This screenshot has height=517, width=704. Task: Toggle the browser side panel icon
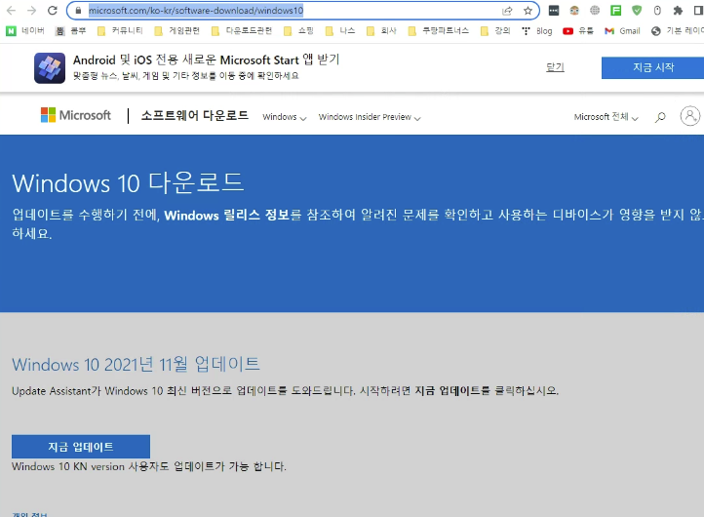click(698, 11)
